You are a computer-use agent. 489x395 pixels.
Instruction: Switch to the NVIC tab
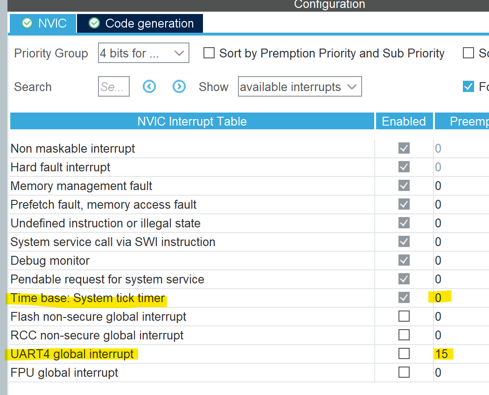click(43, 23)
